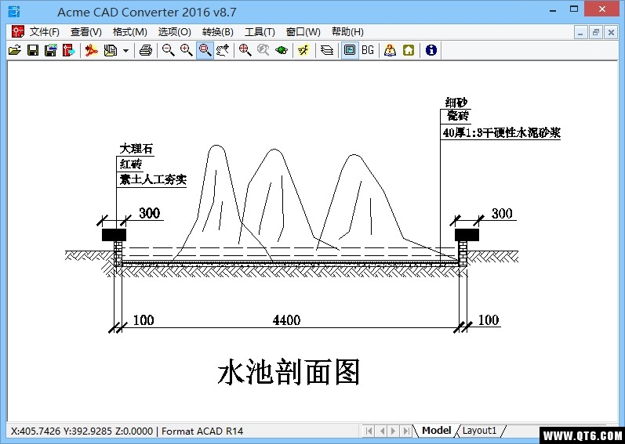
Task: Click the help book with question mark
Action: click(390, 50)
